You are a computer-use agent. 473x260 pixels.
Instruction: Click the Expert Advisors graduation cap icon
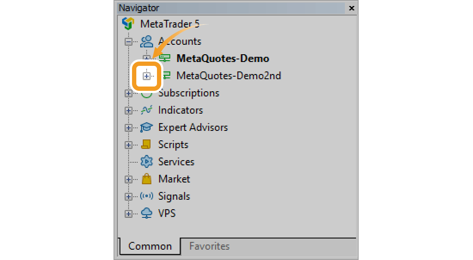coord(147,127)
